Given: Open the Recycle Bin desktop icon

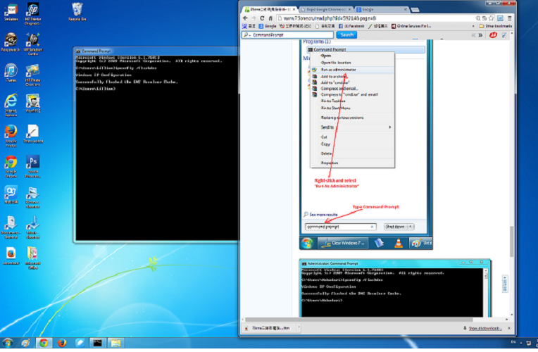Looking at the screenshot, I should (x=77, y=12).
